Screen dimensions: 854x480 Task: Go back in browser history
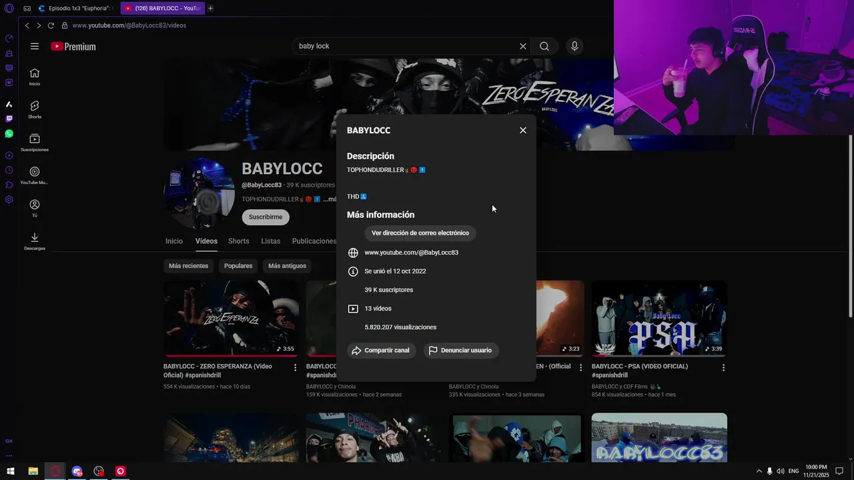coord(27,25)
